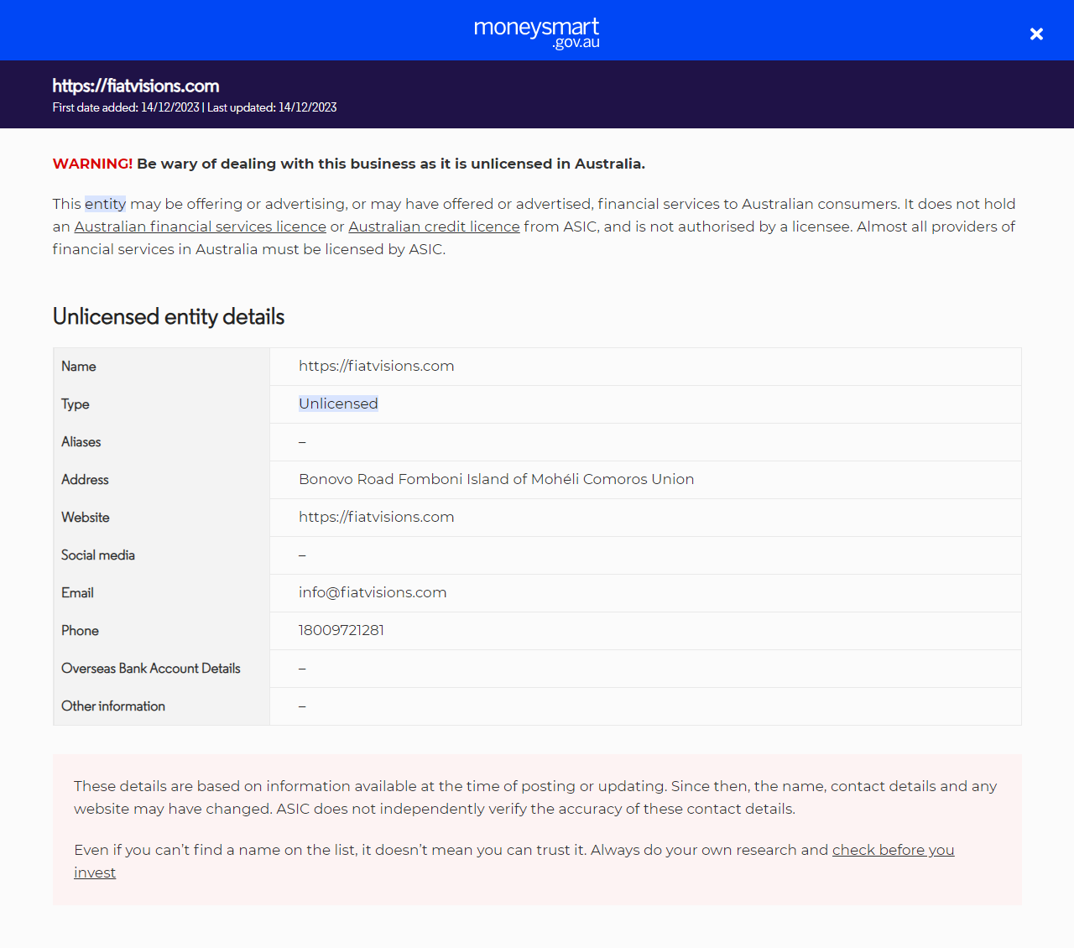Screen dimensions: 1074x948
Task: Click the Name value fiatvisions.com
Action: [x=376, y=366]
